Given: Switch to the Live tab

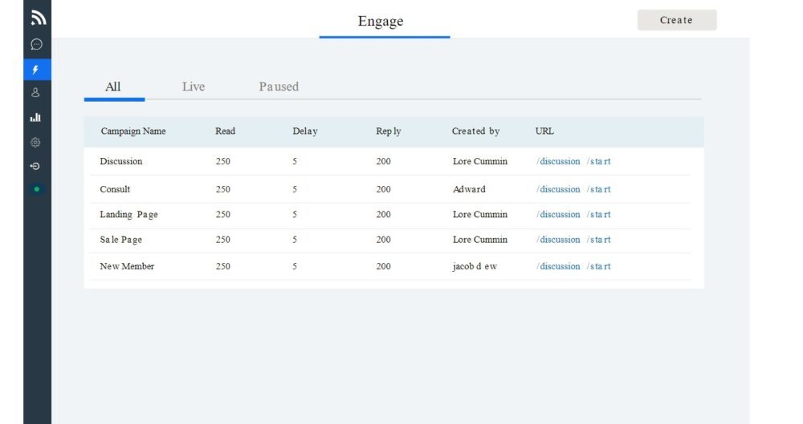Looking at the screenshot, I should click(193, 87).
